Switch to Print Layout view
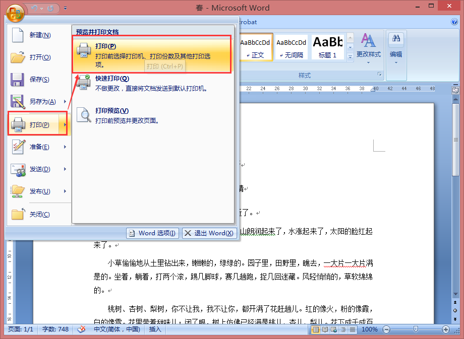Image resolution: width=464 pixels, height=339 pixels. coord(316,329)
